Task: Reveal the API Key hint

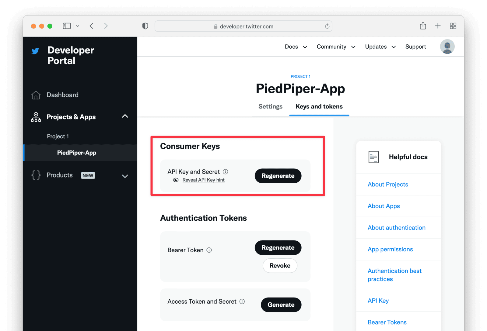Action: click(x=203, y=180)
